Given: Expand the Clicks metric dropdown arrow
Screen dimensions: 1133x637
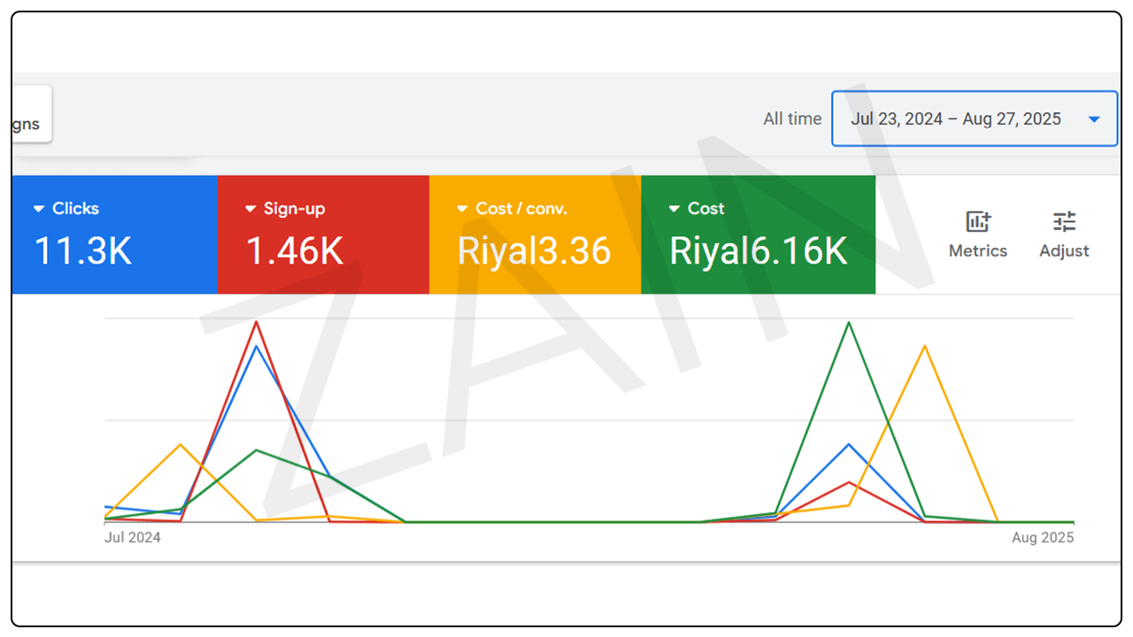Looking at the screenshot, I should click(x=39, y=209).
